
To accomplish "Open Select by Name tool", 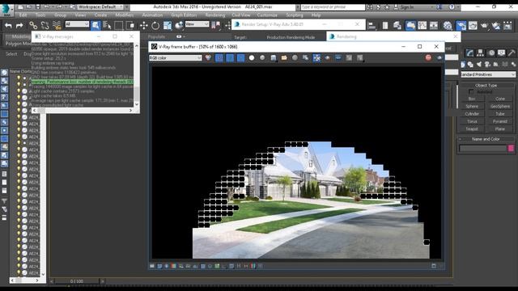I will pyautogui.click(x=107, y=25).
